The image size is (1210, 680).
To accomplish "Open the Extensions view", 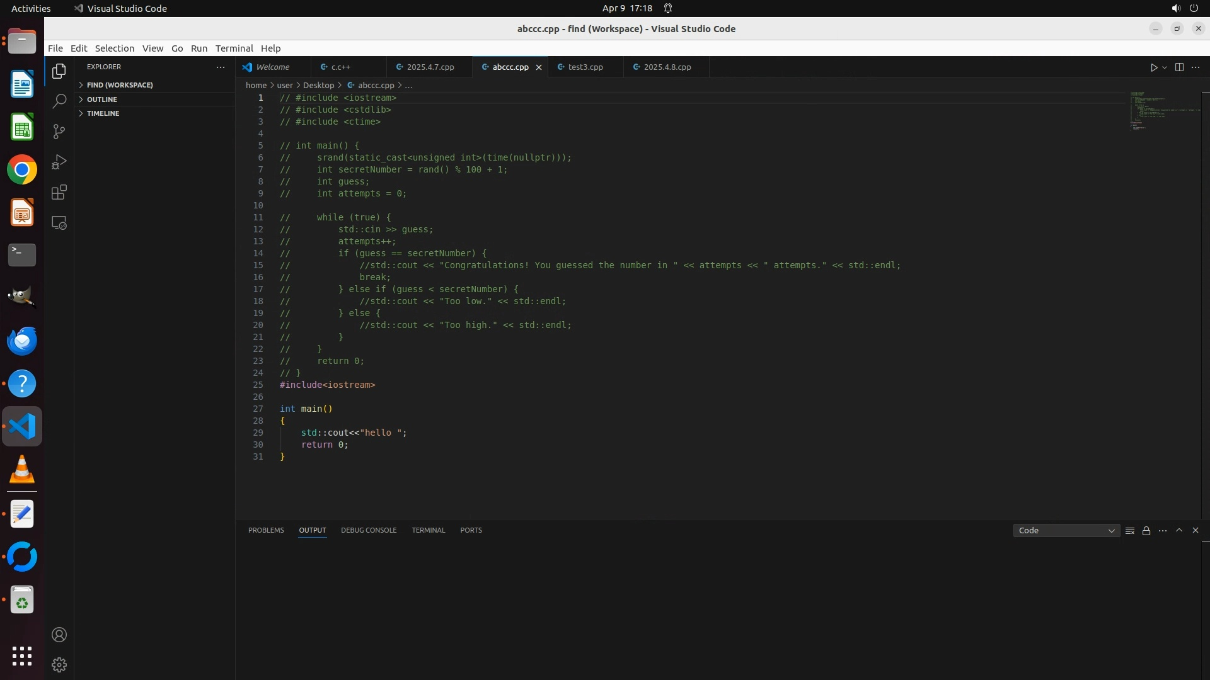I will (59, 193).
